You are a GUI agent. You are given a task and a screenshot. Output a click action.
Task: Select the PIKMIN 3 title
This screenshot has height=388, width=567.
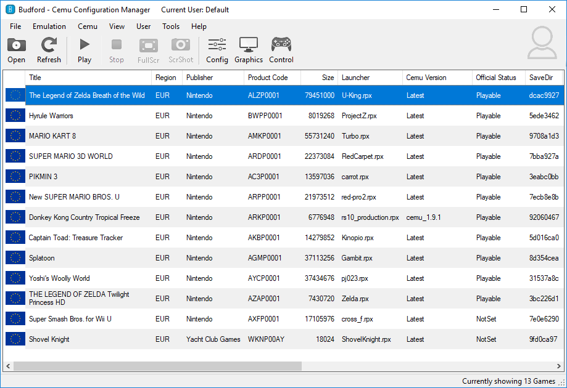click(x=43, y=177)
